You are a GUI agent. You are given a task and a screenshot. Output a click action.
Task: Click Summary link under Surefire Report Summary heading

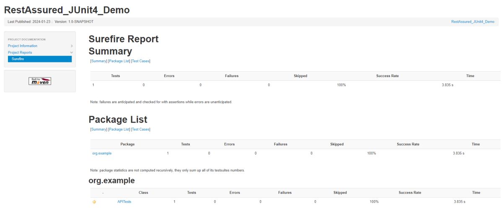[x=99, y=61]
